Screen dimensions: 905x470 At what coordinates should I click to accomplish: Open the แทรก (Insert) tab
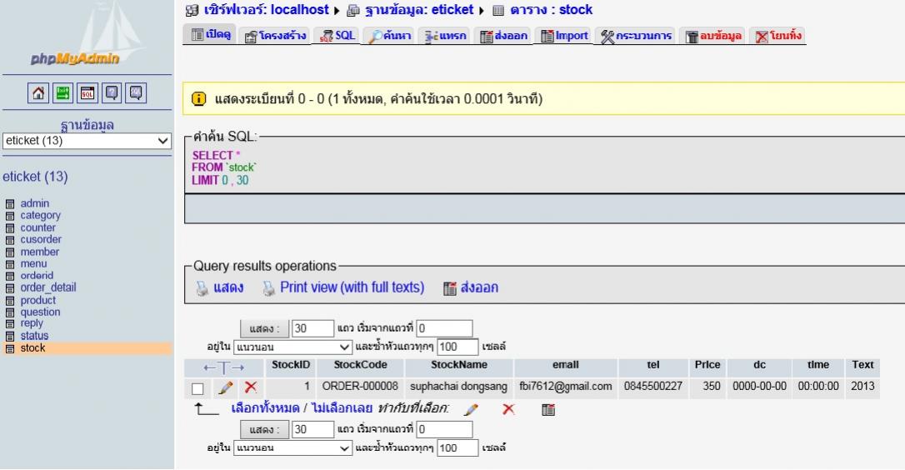(444, 36)
